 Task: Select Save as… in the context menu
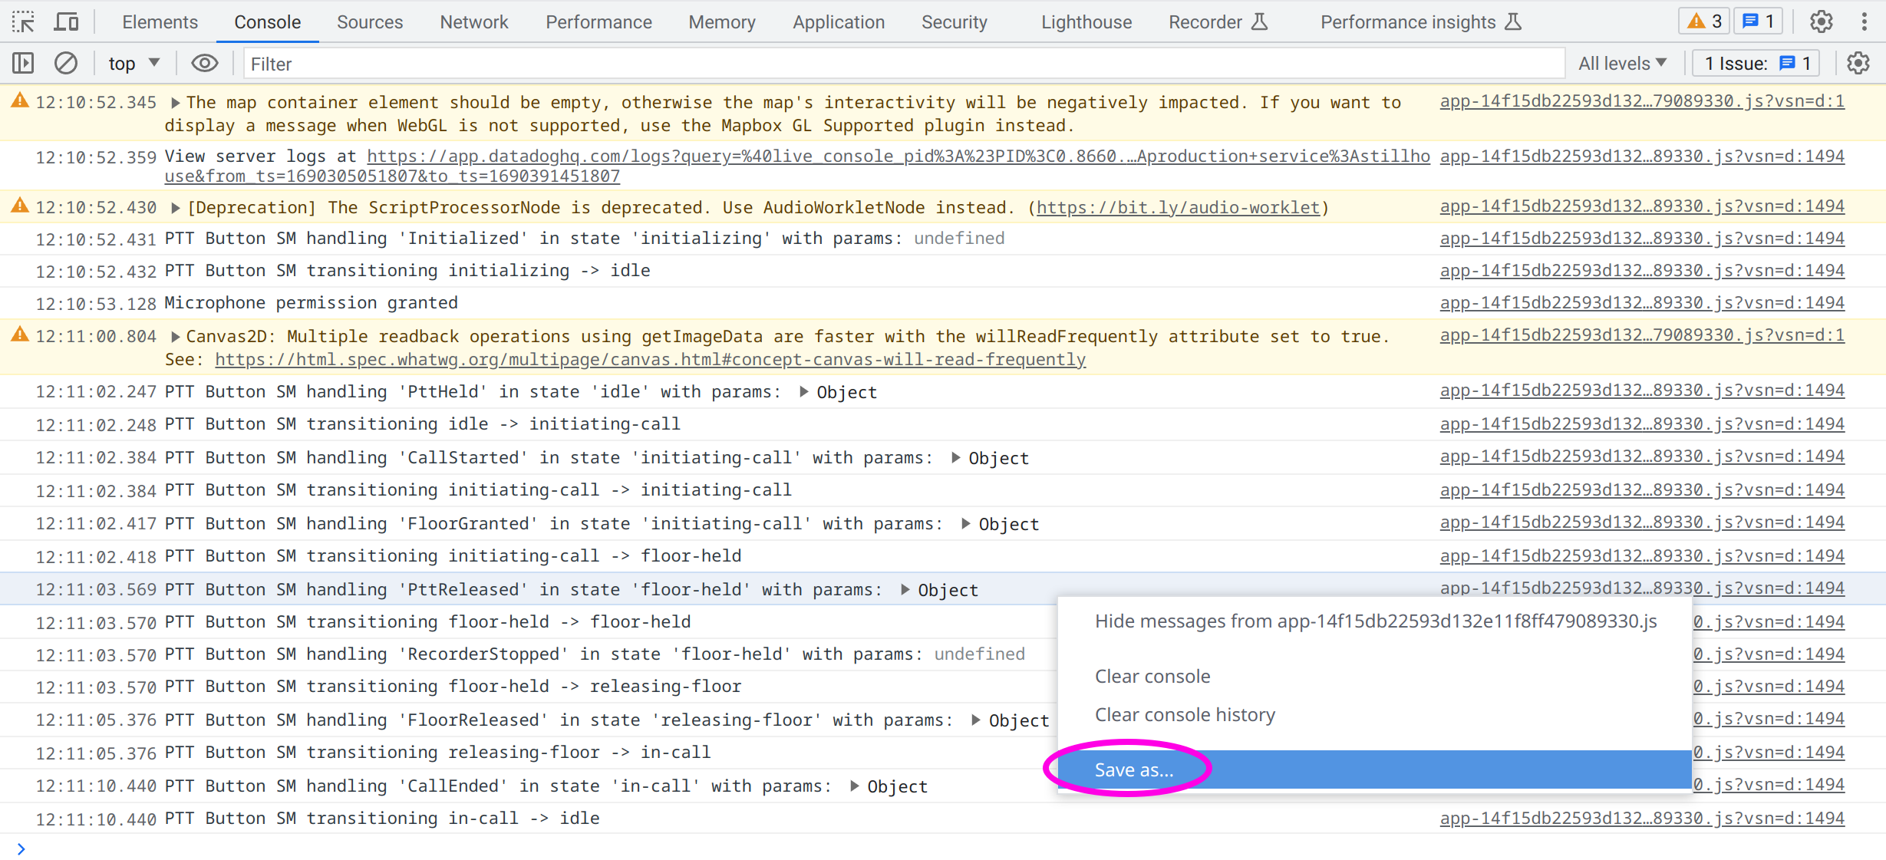point(1133,769)
